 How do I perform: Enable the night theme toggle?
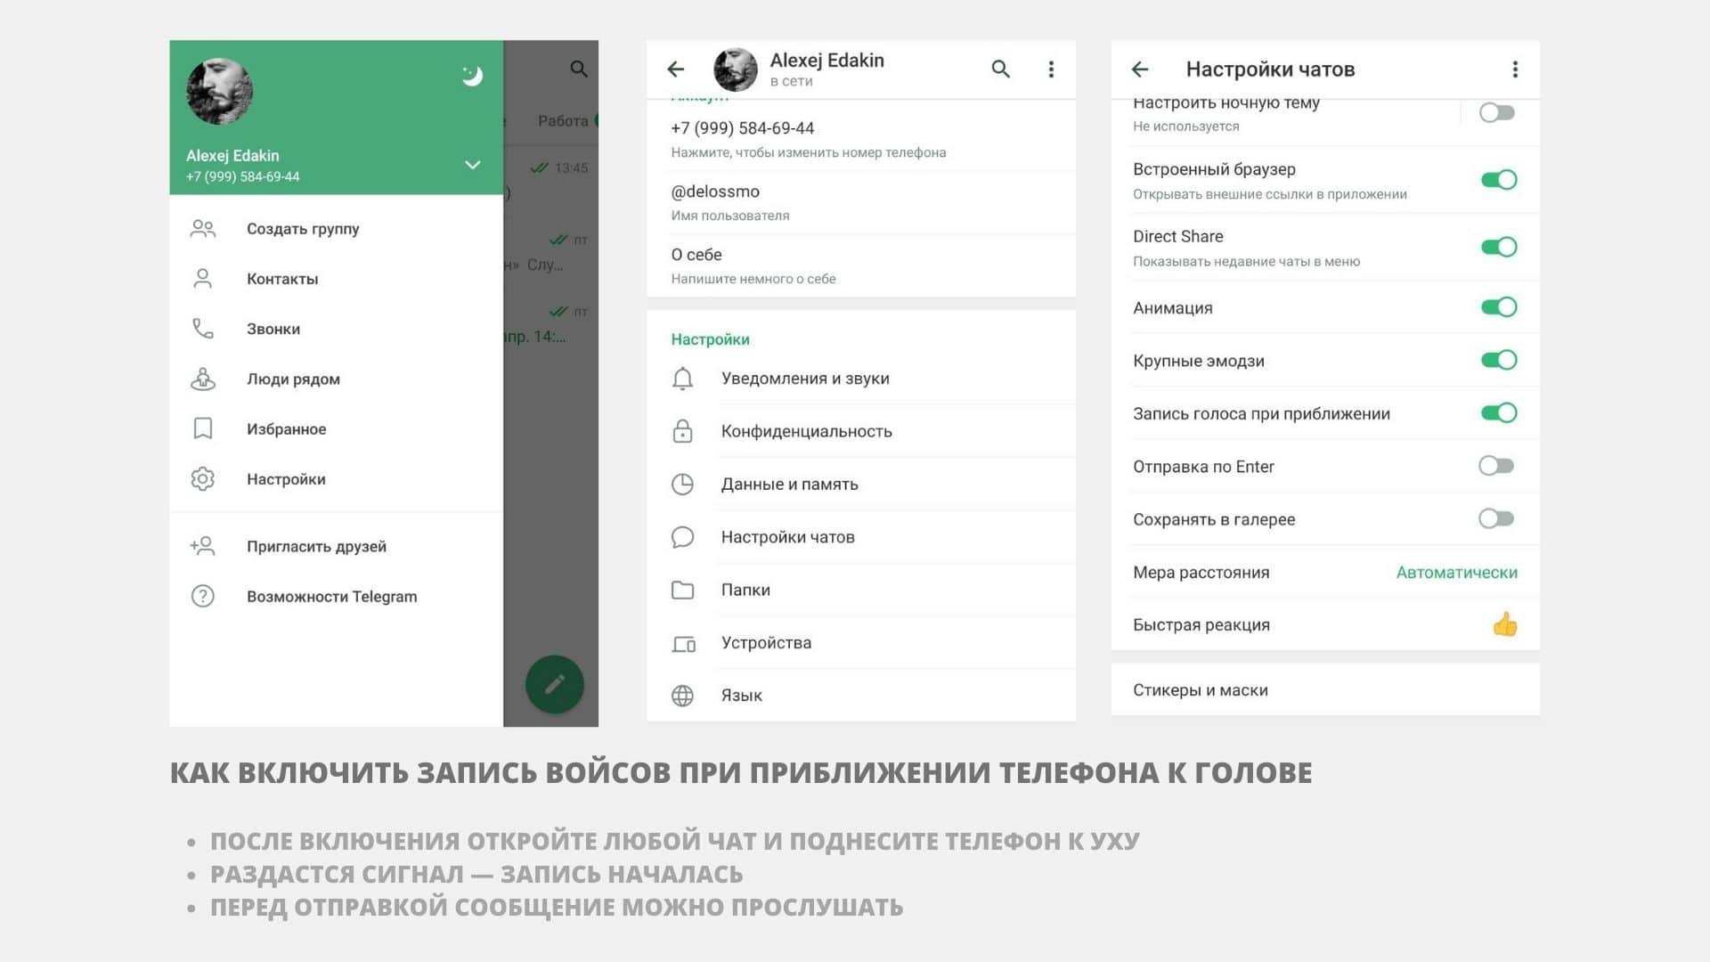(1496, 112)
